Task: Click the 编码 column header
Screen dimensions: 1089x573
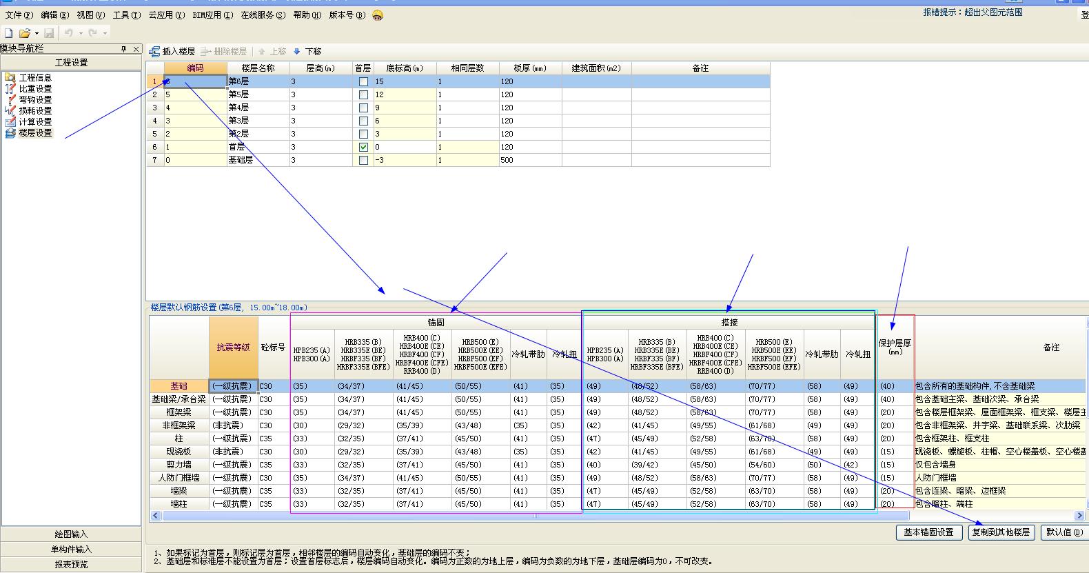Action: coord(195,68)
